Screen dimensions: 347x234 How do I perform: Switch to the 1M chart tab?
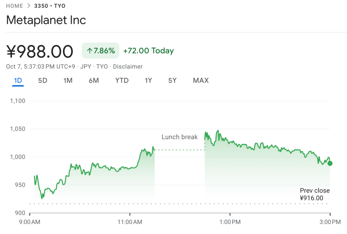pos(68,80)
